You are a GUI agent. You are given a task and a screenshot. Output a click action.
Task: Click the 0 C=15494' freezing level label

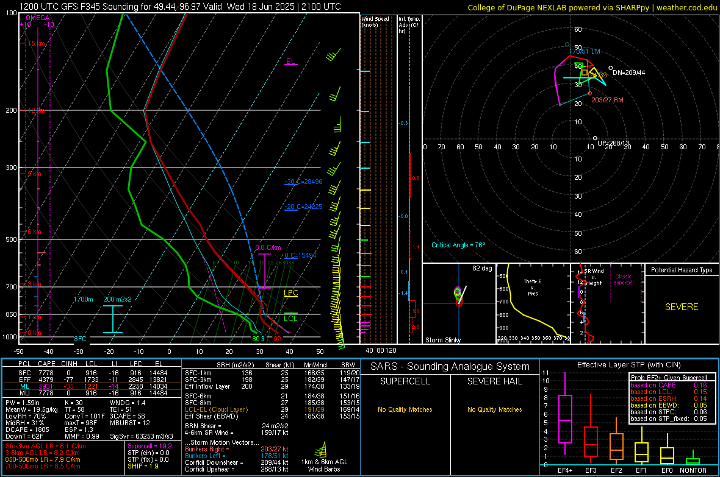click(x=301, y=255)
